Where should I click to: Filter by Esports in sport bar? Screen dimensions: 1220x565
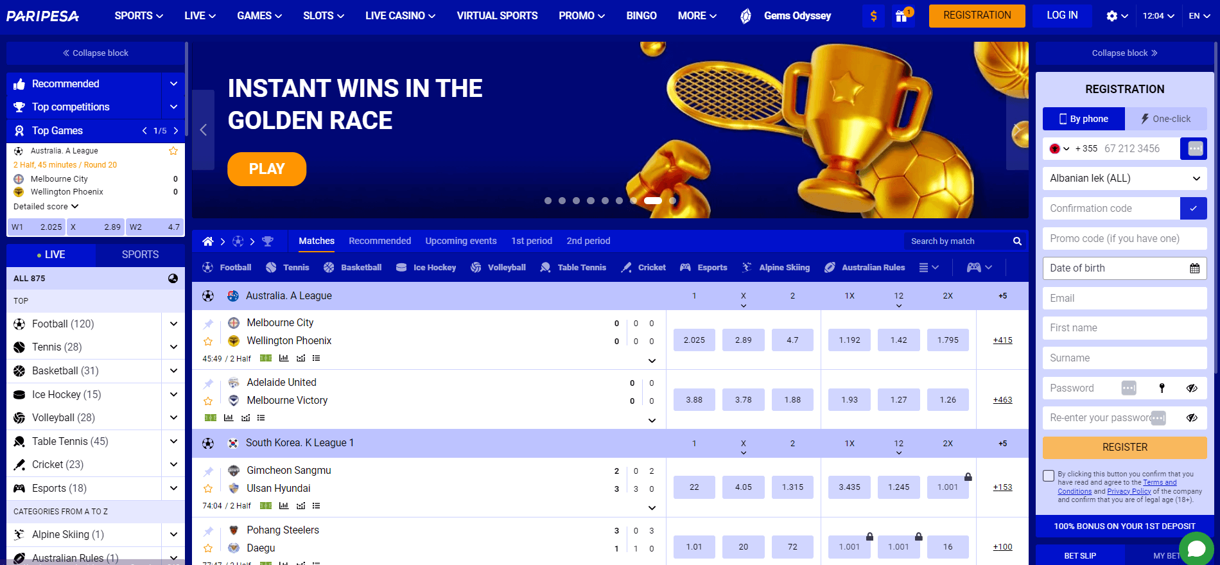pyautogui.click(x=704, y=267)
